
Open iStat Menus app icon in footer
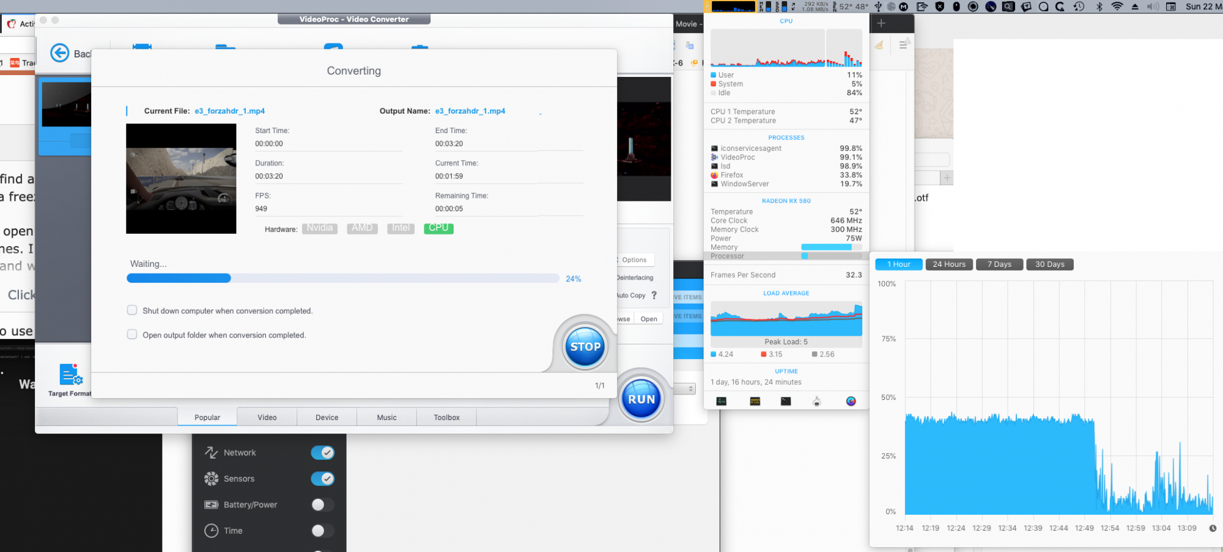(851, 401)
